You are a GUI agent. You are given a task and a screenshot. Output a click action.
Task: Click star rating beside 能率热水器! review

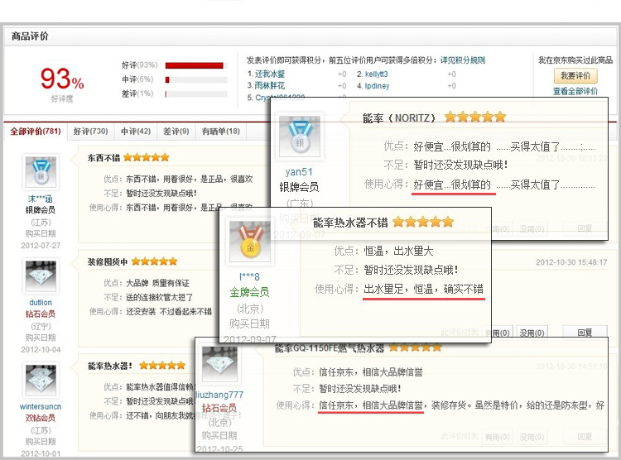pyautogui.click(x=162, y=366)
